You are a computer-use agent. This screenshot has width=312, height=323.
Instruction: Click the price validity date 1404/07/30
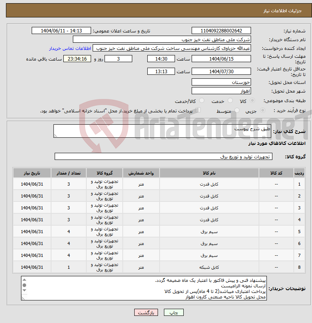point(221,72)
